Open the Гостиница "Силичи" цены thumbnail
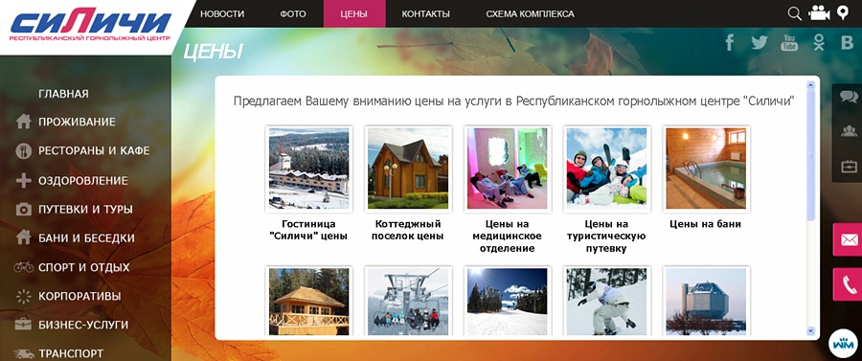The image size is (862, 361). 309,169
